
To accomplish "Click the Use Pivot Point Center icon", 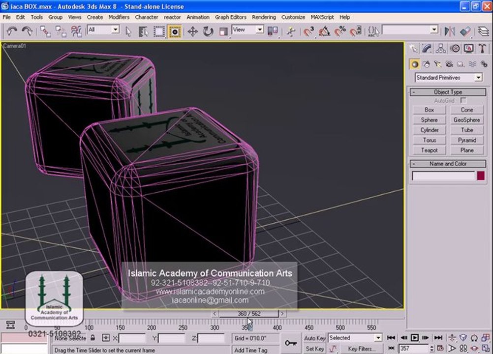I will point(273,31).
